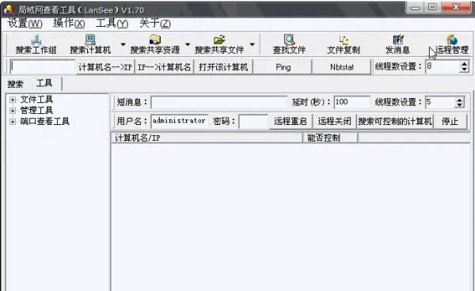Select 文件工具 in the tree
The image size is (475, 291).
(36, 99)
